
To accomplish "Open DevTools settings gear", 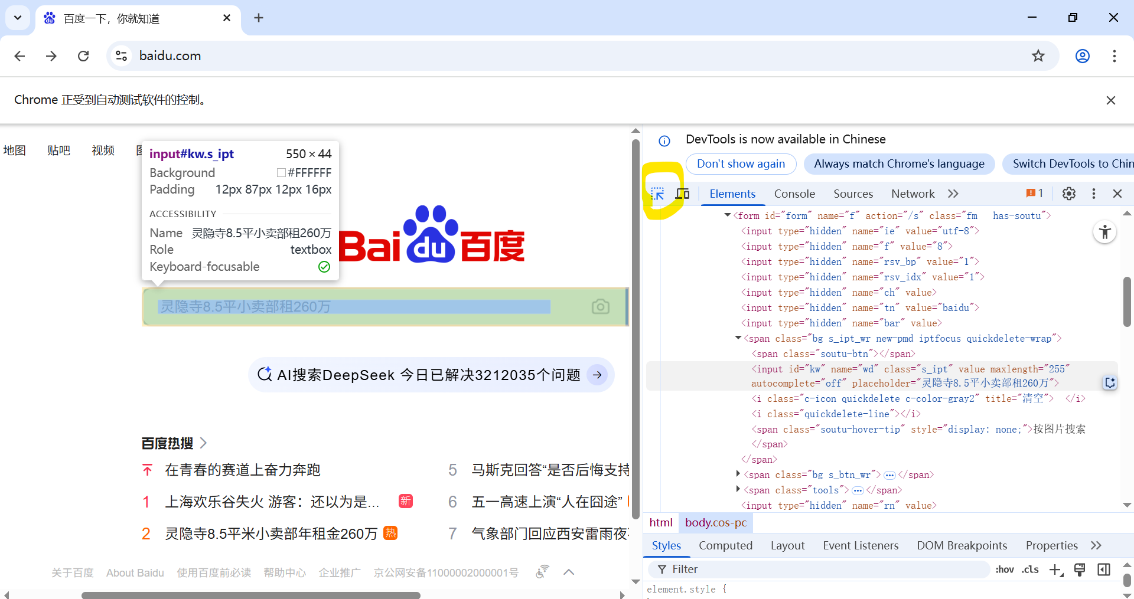I will point(1069,194).
